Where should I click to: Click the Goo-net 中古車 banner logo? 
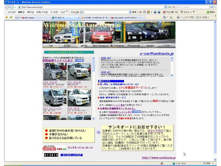click(55, 149)
